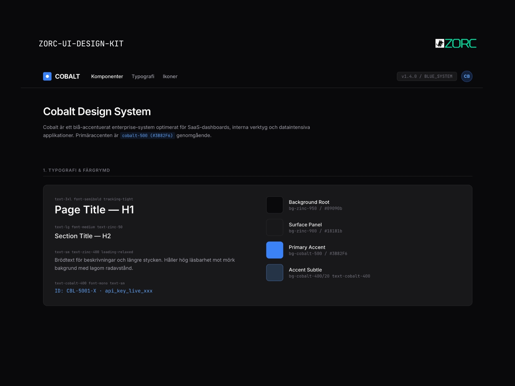Open the Komponenter nav tab
Viewport: 515px width, 386px height.
tap(107, 76)
